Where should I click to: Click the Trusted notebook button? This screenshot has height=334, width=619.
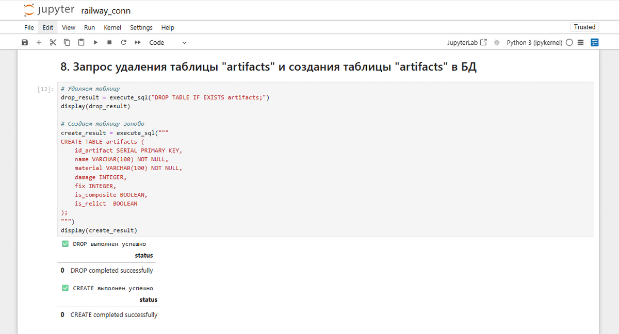click(584, 27)
